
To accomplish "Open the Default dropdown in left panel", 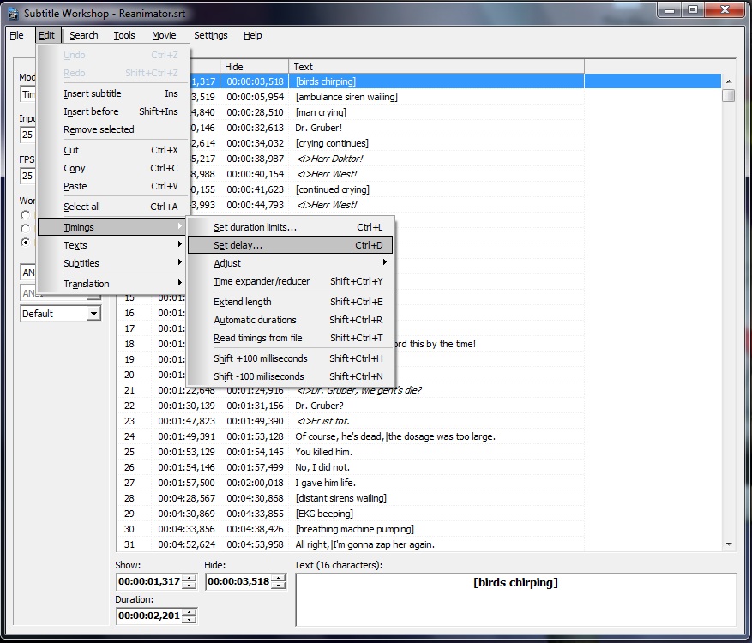I will tap(94, 314).
